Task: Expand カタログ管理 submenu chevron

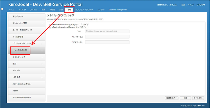Action: 42,37
